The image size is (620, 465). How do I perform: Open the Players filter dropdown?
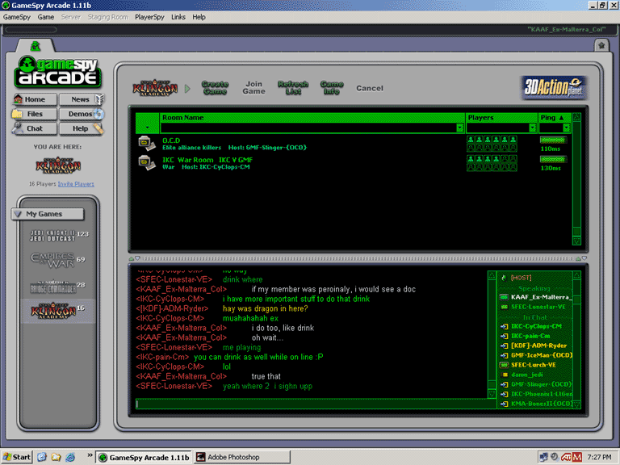pyautogui.click(x=532, y=128)
